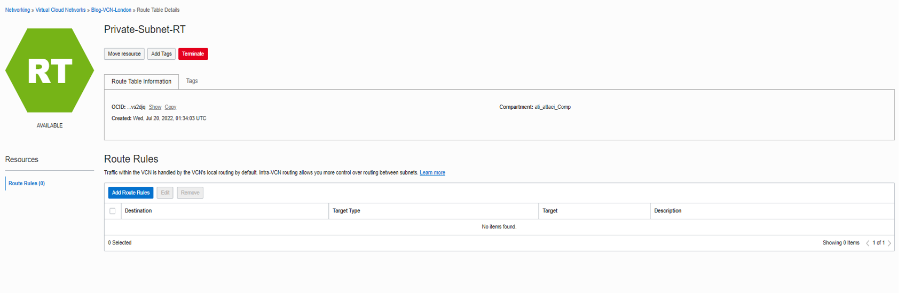Switch to Route Table Information tab
The height and width of the screenshot is (293, 905).
(141, 82)
